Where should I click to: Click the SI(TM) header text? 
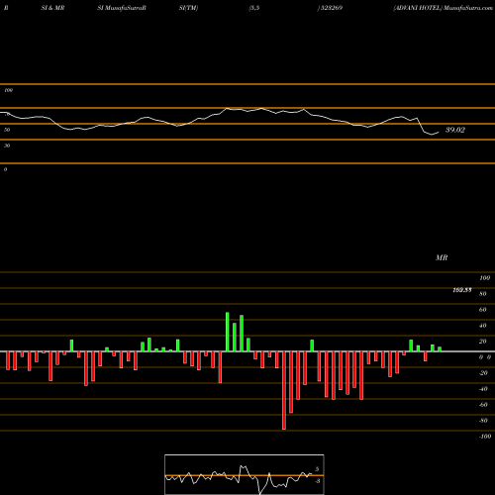(188, 8)
